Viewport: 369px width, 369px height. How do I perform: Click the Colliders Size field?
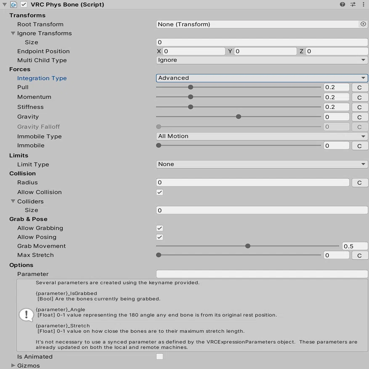click(262, 210)
